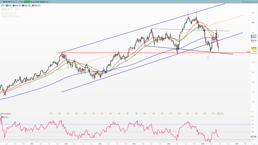Click the 26 Jun 2026 timestamp text

(40, 2)
